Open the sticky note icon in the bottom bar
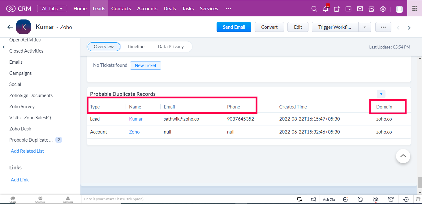Screen dimensions: 422x204 360,199
